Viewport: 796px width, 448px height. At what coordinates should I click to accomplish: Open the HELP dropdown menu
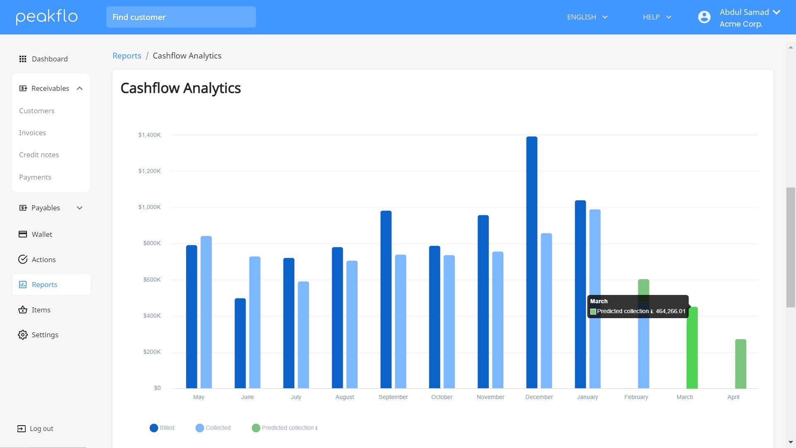(657, 17)
